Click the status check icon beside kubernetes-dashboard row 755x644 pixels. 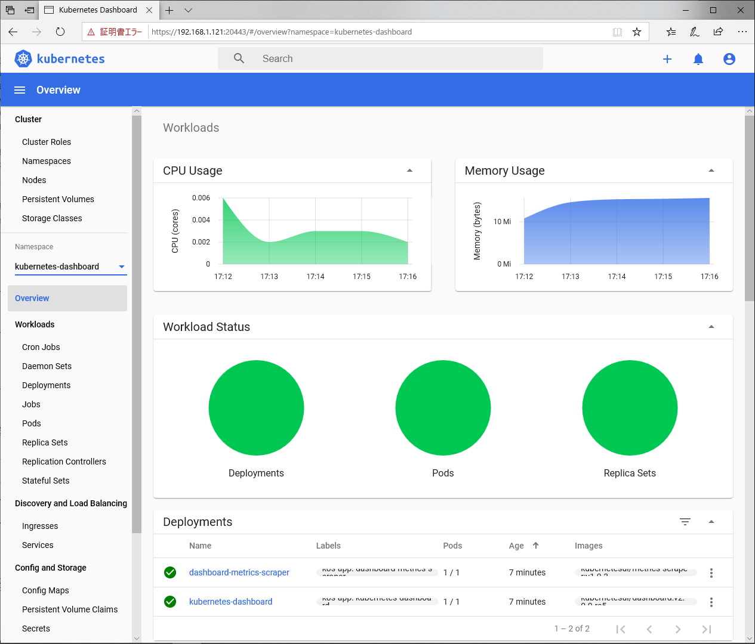[x=170, y=602]
